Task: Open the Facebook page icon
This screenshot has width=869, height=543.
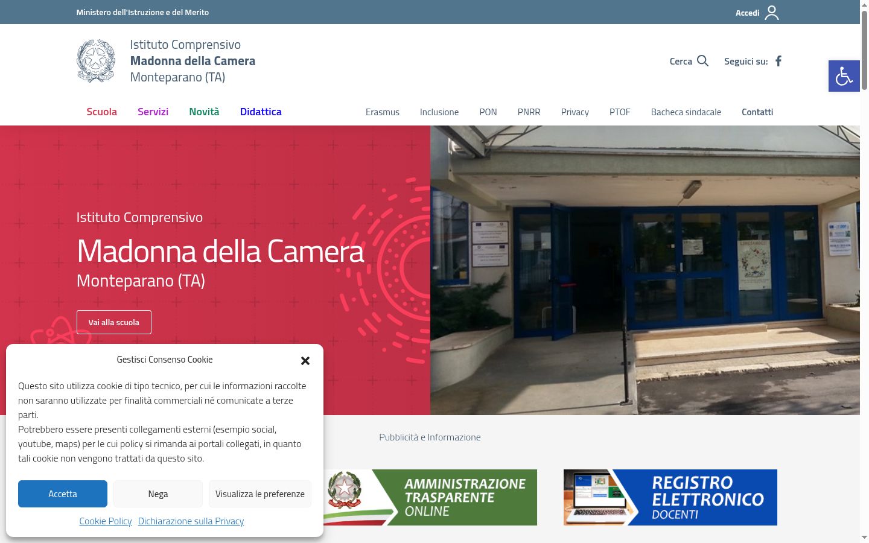Action: pos(778,61)
